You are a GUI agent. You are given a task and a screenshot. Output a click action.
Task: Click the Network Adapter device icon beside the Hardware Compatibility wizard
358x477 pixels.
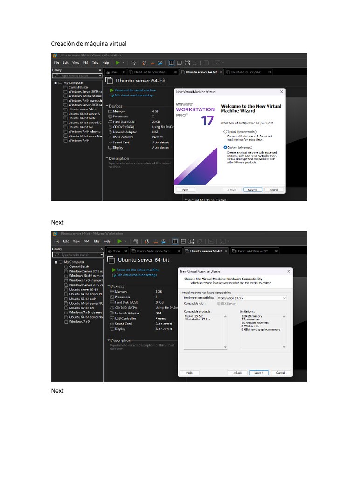coord(112,313)
